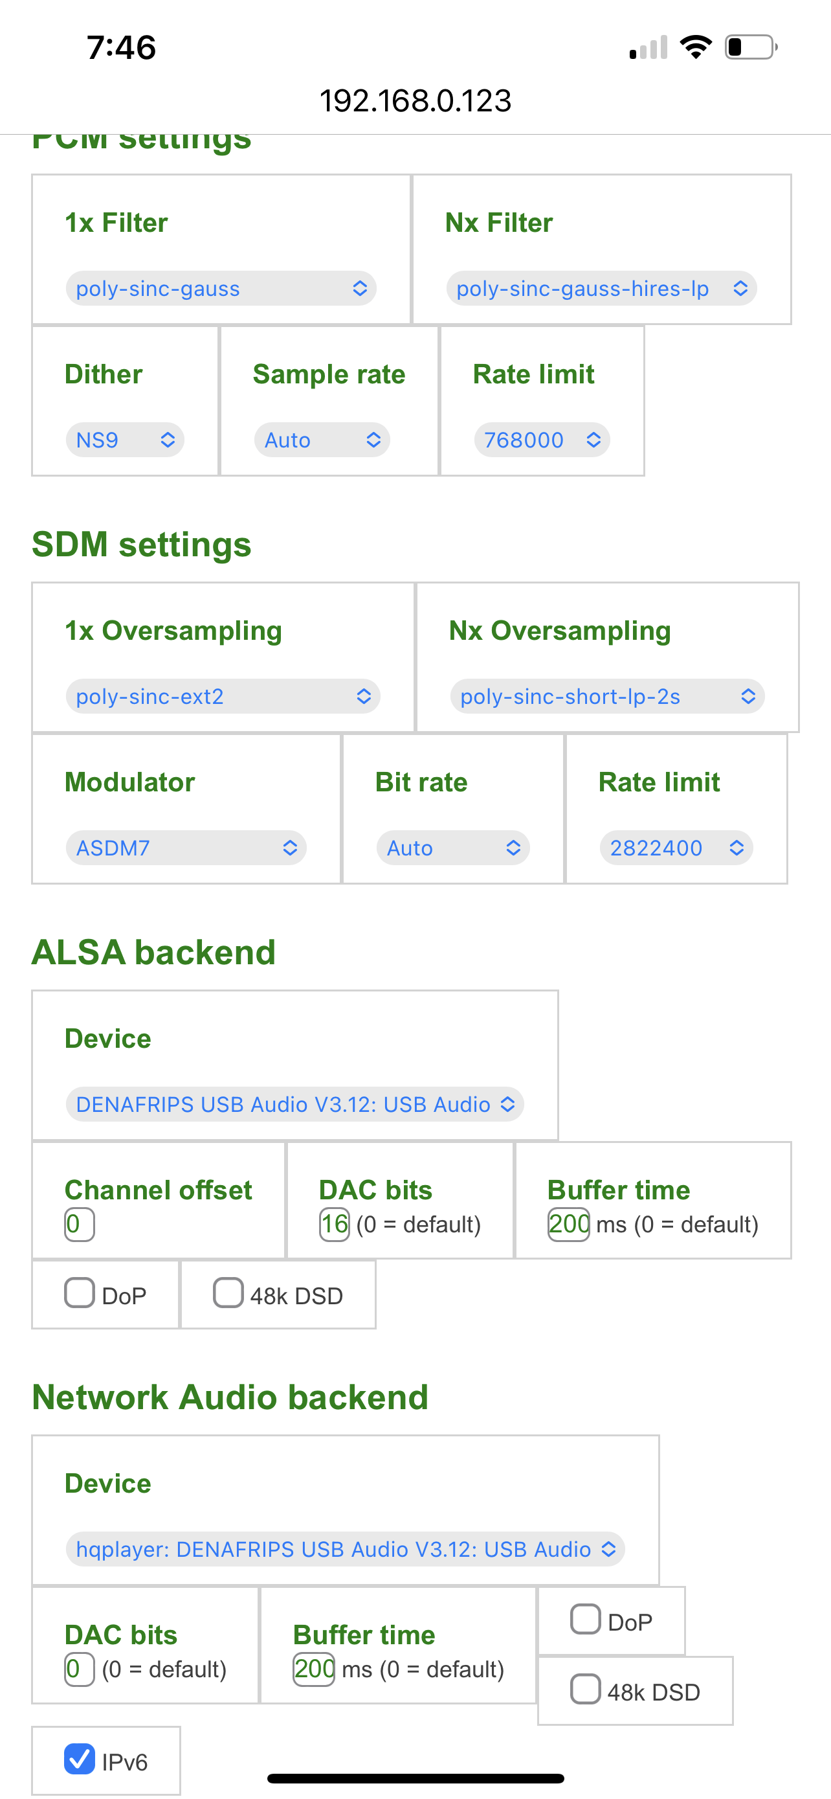Open the 1x Oversampling poly-sinc-ext2 dropdown
This screenshot has height=1799, width=831.
[223, 696]
